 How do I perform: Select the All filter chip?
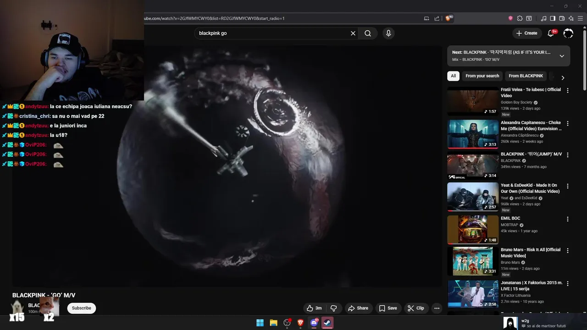pos(453,76)
